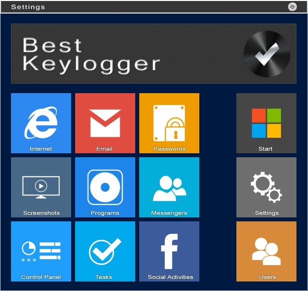Viewport: 308px width, 291px height.
Task: Open the Programs tile
Action: [x=105, y=187]
